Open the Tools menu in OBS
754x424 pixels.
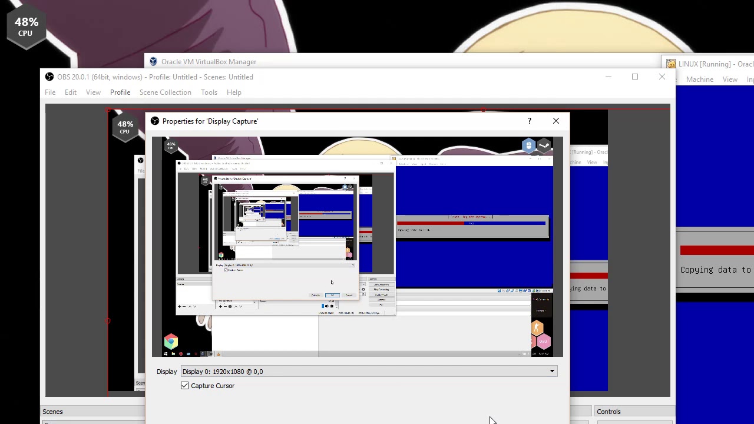click(209, 92)
